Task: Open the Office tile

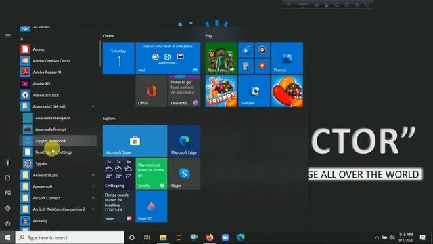Action: click(152, 91)
